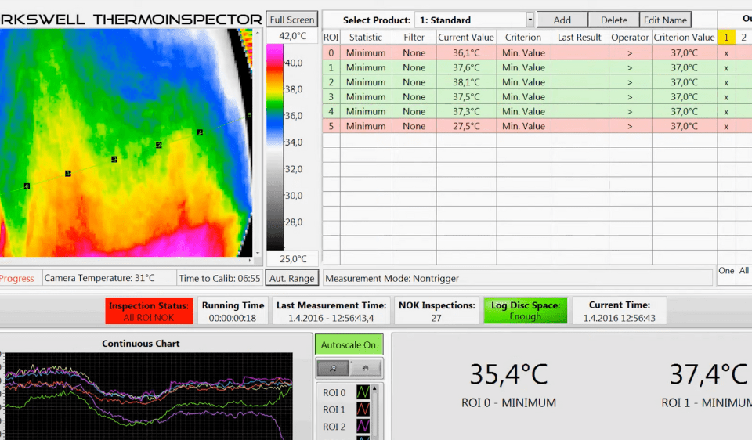Toggle output 2 cell for ROI 0
752x440 pixels.
(744, 52)
